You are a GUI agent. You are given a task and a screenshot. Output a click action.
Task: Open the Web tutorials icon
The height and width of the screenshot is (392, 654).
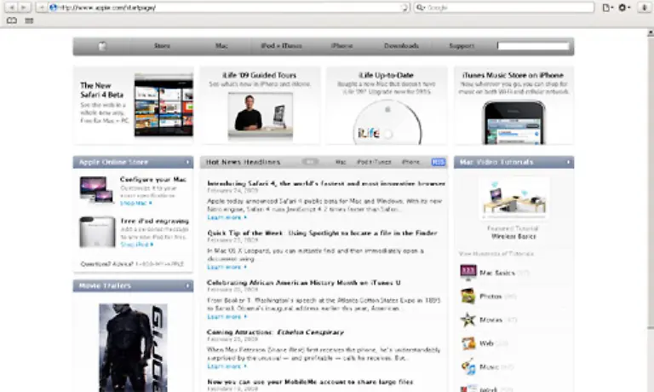click(x=468, y=343)
